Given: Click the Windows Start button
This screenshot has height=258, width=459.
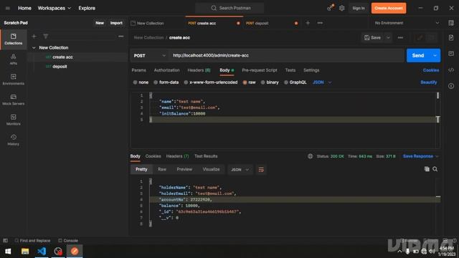Looking at the screenshot, I should pos(8,251).
